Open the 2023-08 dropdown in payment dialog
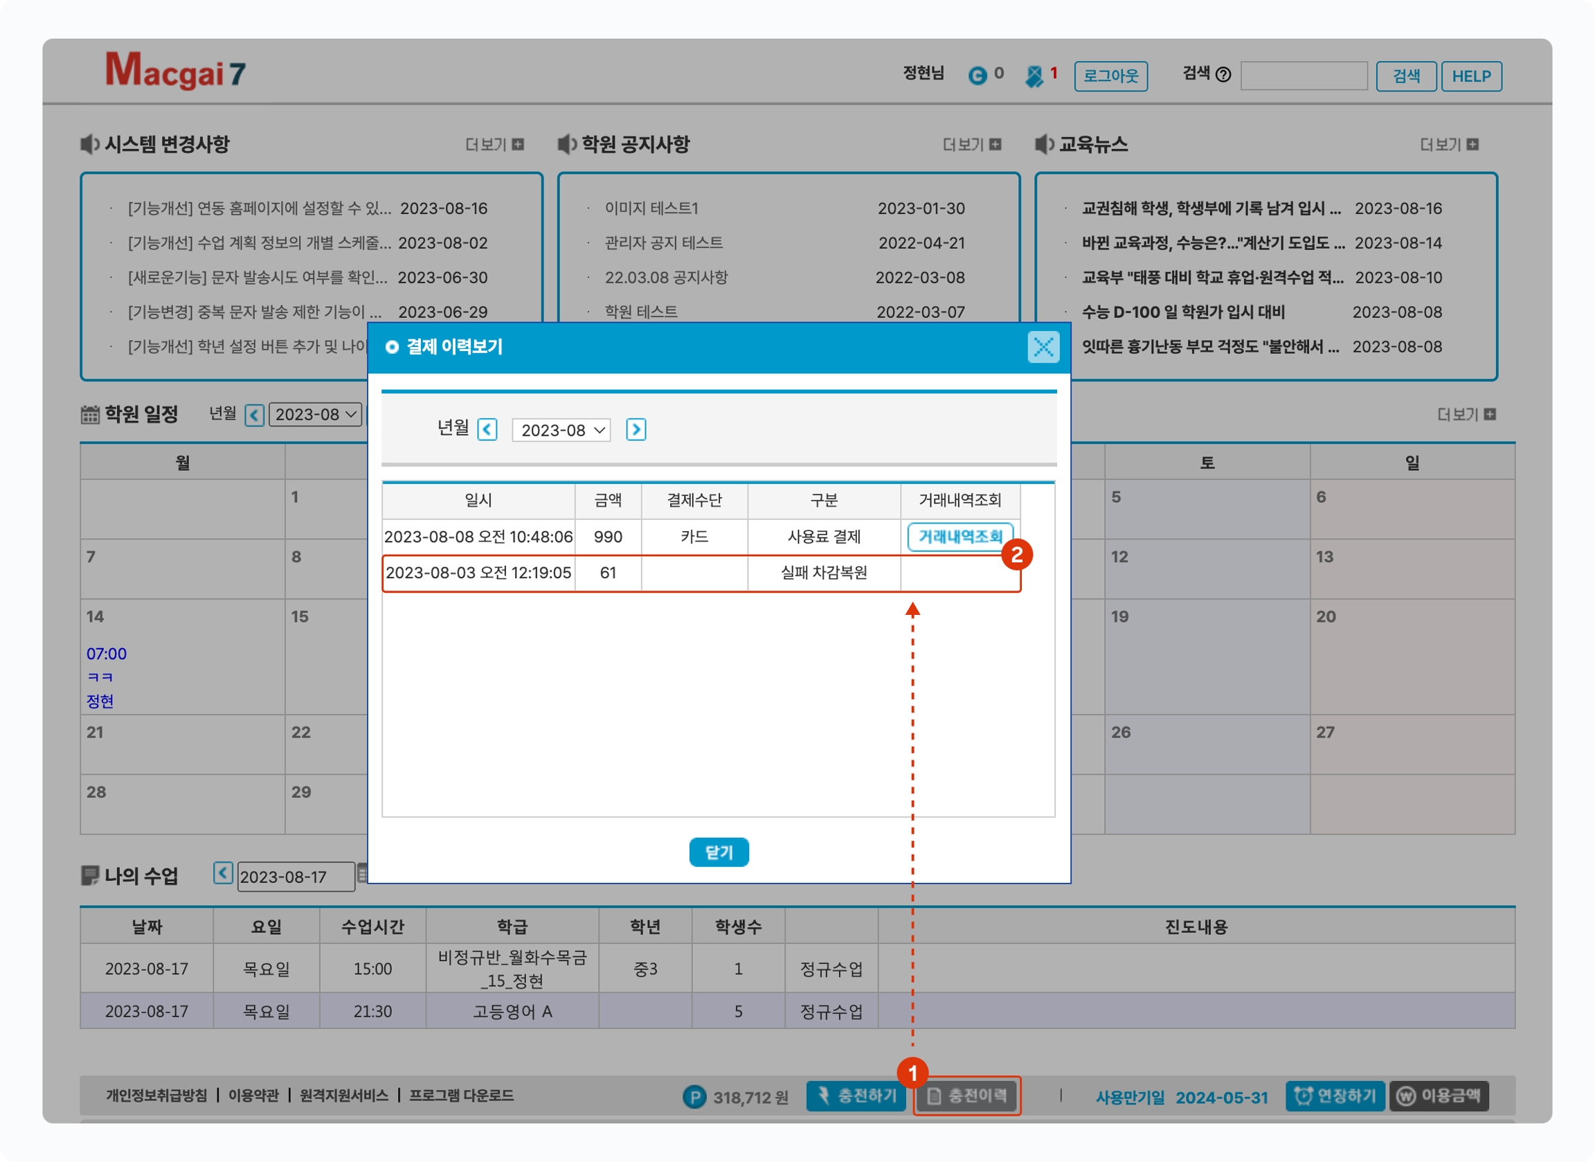The width and height of the screenshot is (1595, 1162). (561, 430)
